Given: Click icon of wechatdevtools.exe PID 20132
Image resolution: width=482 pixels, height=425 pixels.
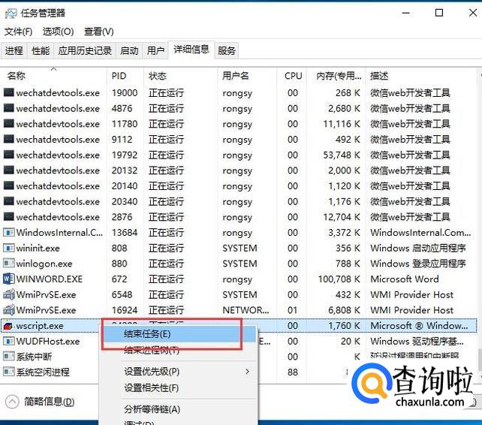Looking at the screenshot, I should 8,170.
